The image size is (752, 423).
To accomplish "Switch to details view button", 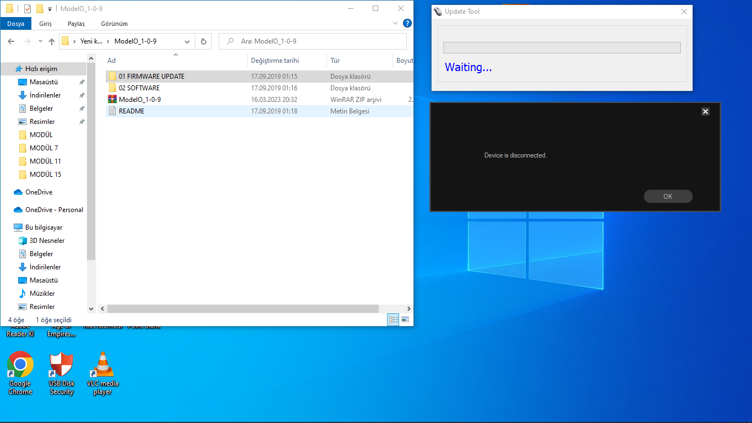I will pos(393,319).
